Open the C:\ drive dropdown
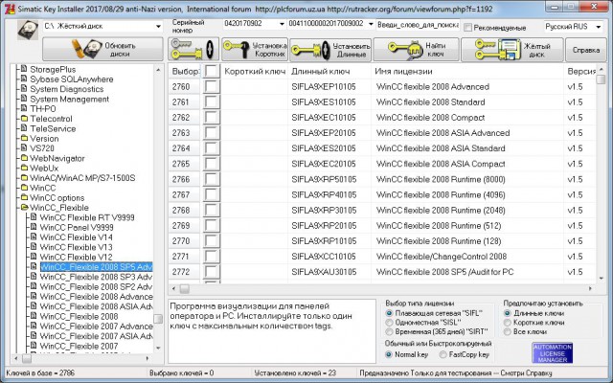Viewport: 613px width, 383px height. click(x=158, y=26)
